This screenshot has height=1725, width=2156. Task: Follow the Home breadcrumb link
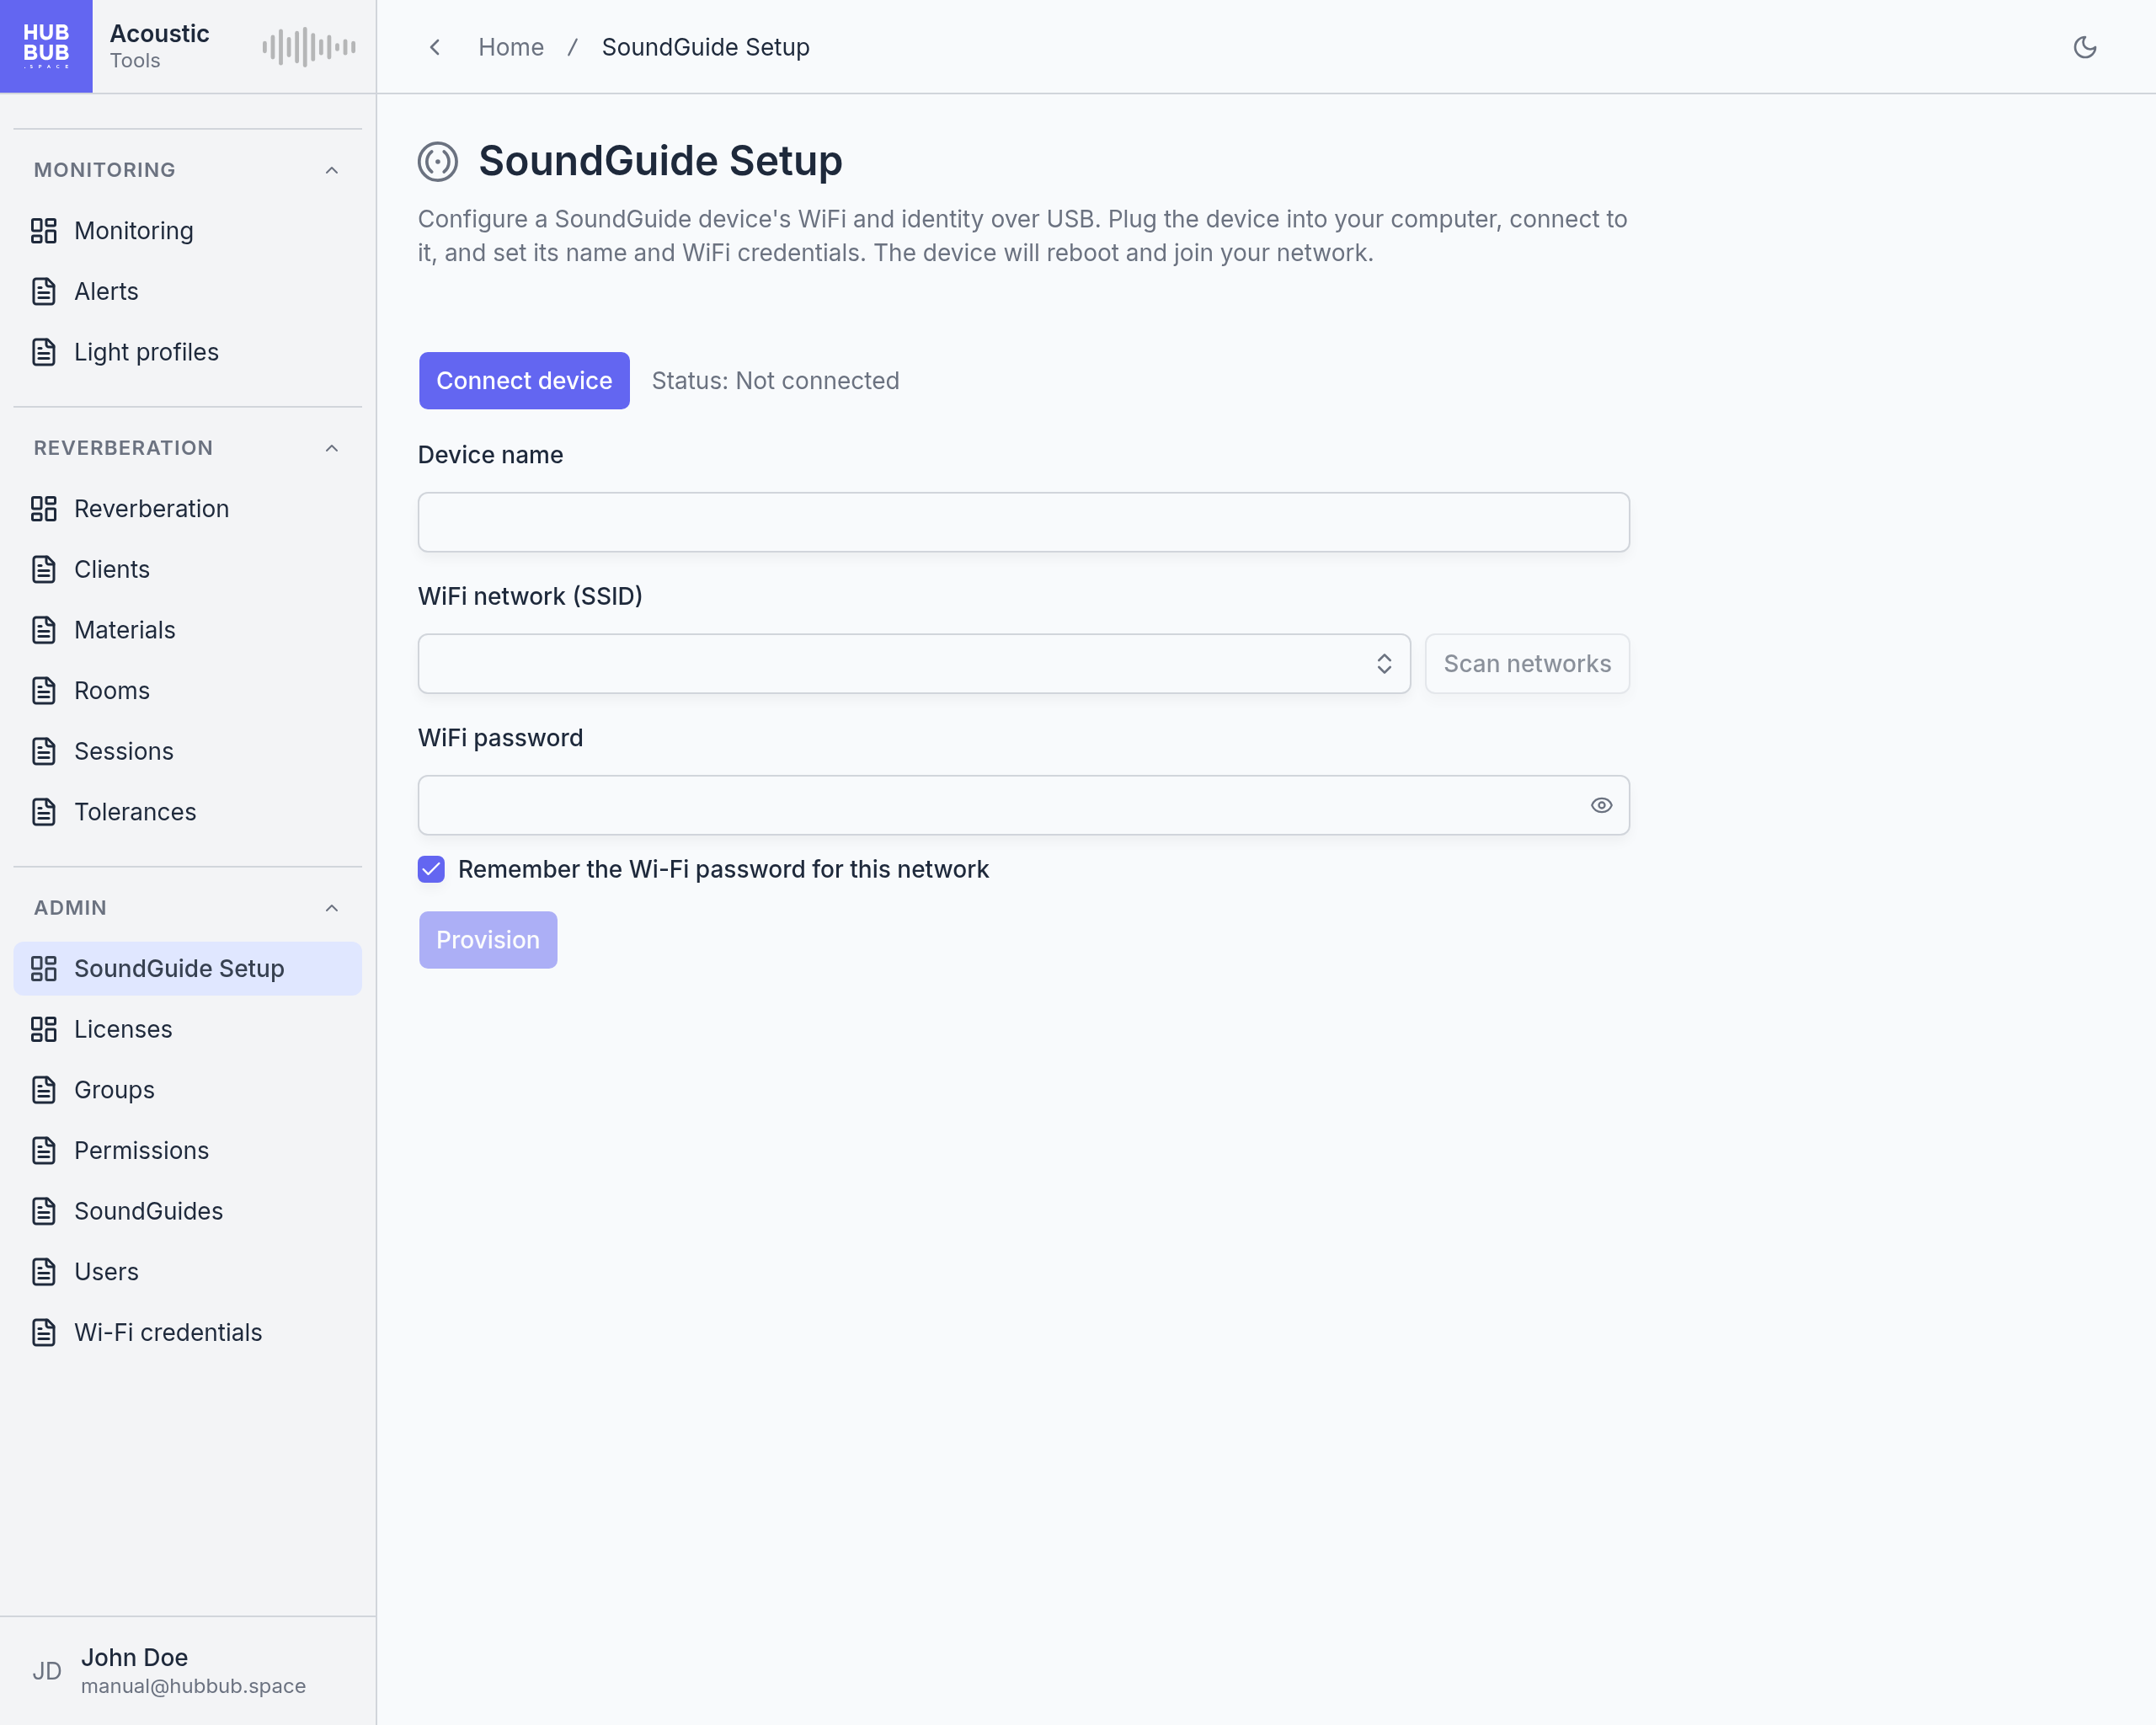click(x=511, y=47)
